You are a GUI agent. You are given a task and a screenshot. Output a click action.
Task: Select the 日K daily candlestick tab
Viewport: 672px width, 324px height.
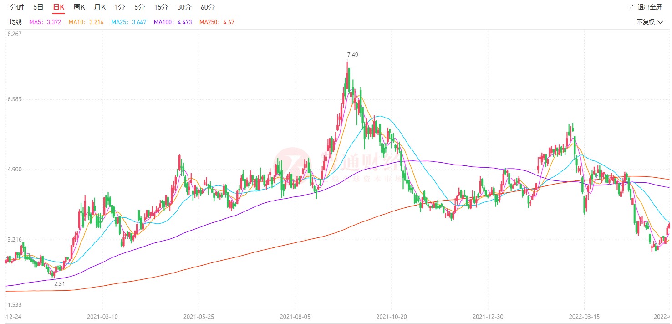[x=59, y=7]
